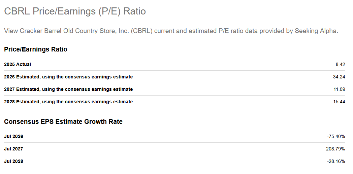Click the (CBRL) ticker in the description
This screenshot has width=353, height=174.
coord(141,31)
